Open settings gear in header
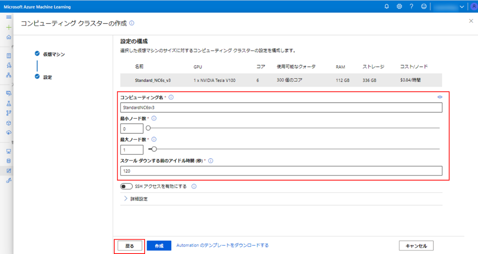Screen dimensions: 478x254 (399, 6)
